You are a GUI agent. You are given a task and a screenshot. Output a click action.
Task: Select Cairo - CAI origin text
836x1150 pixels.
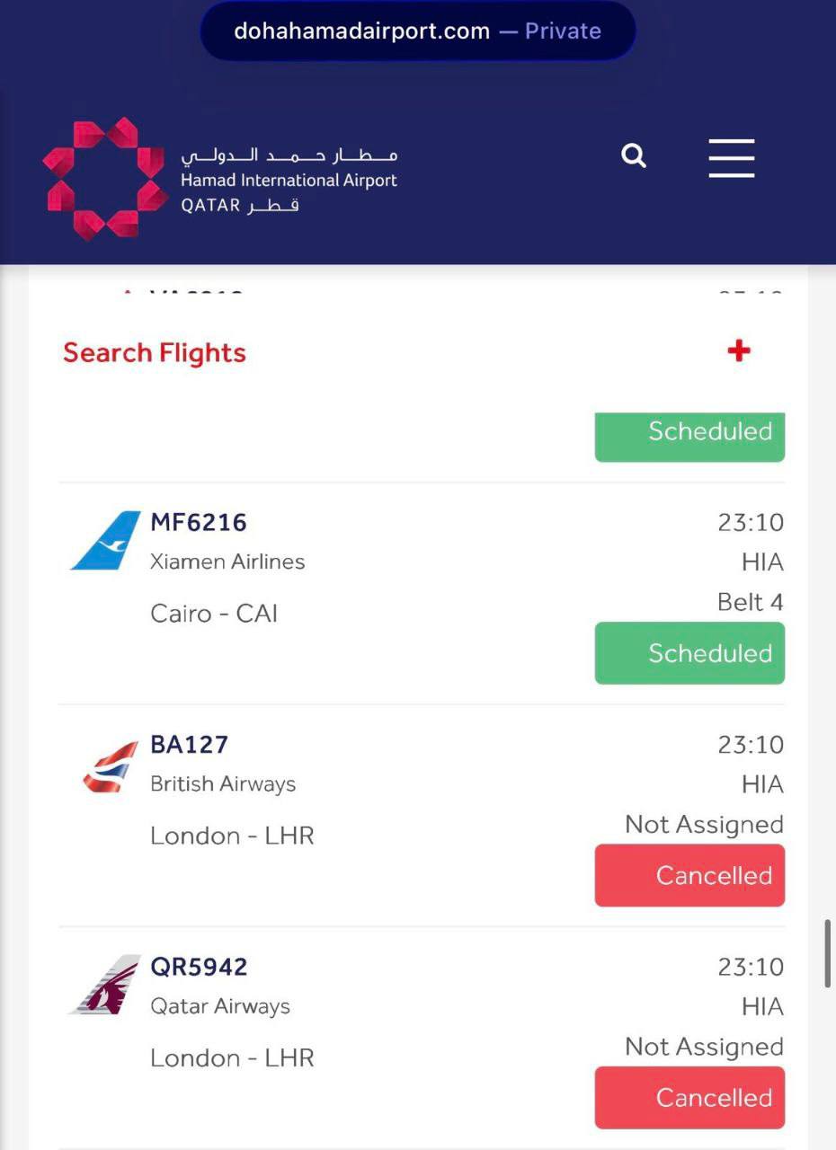214,614
